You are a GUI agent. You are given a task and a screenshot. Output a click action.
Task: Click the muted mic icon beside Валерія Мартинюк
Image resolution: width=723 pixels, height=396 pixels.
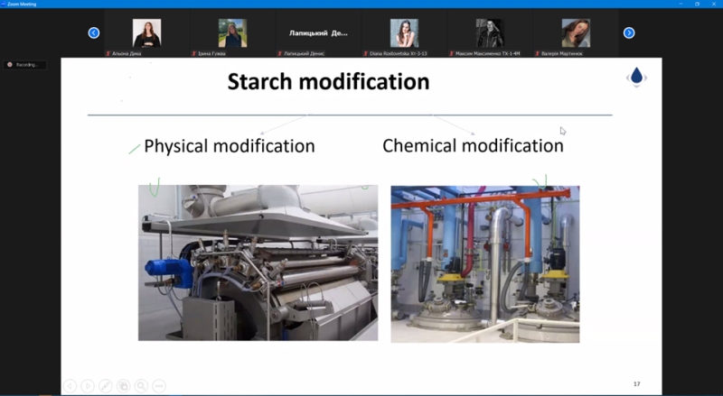click(537, 53)
